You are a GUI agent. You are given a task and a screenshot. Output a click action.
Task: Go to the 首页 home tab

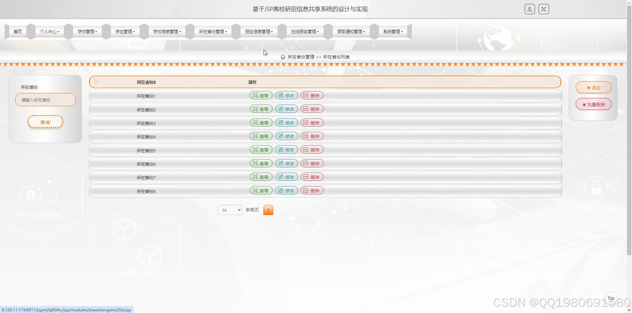tap(17, 32)
